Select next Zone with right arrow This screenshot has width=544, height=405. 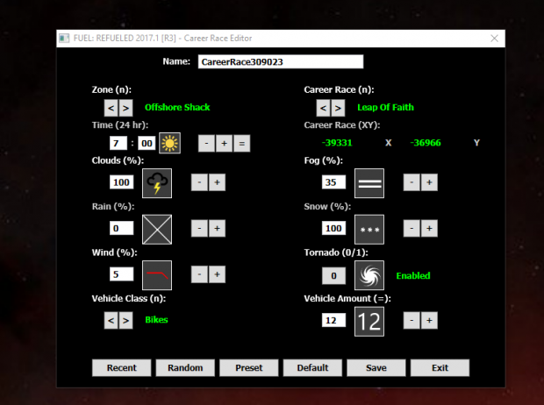[125, 108]
